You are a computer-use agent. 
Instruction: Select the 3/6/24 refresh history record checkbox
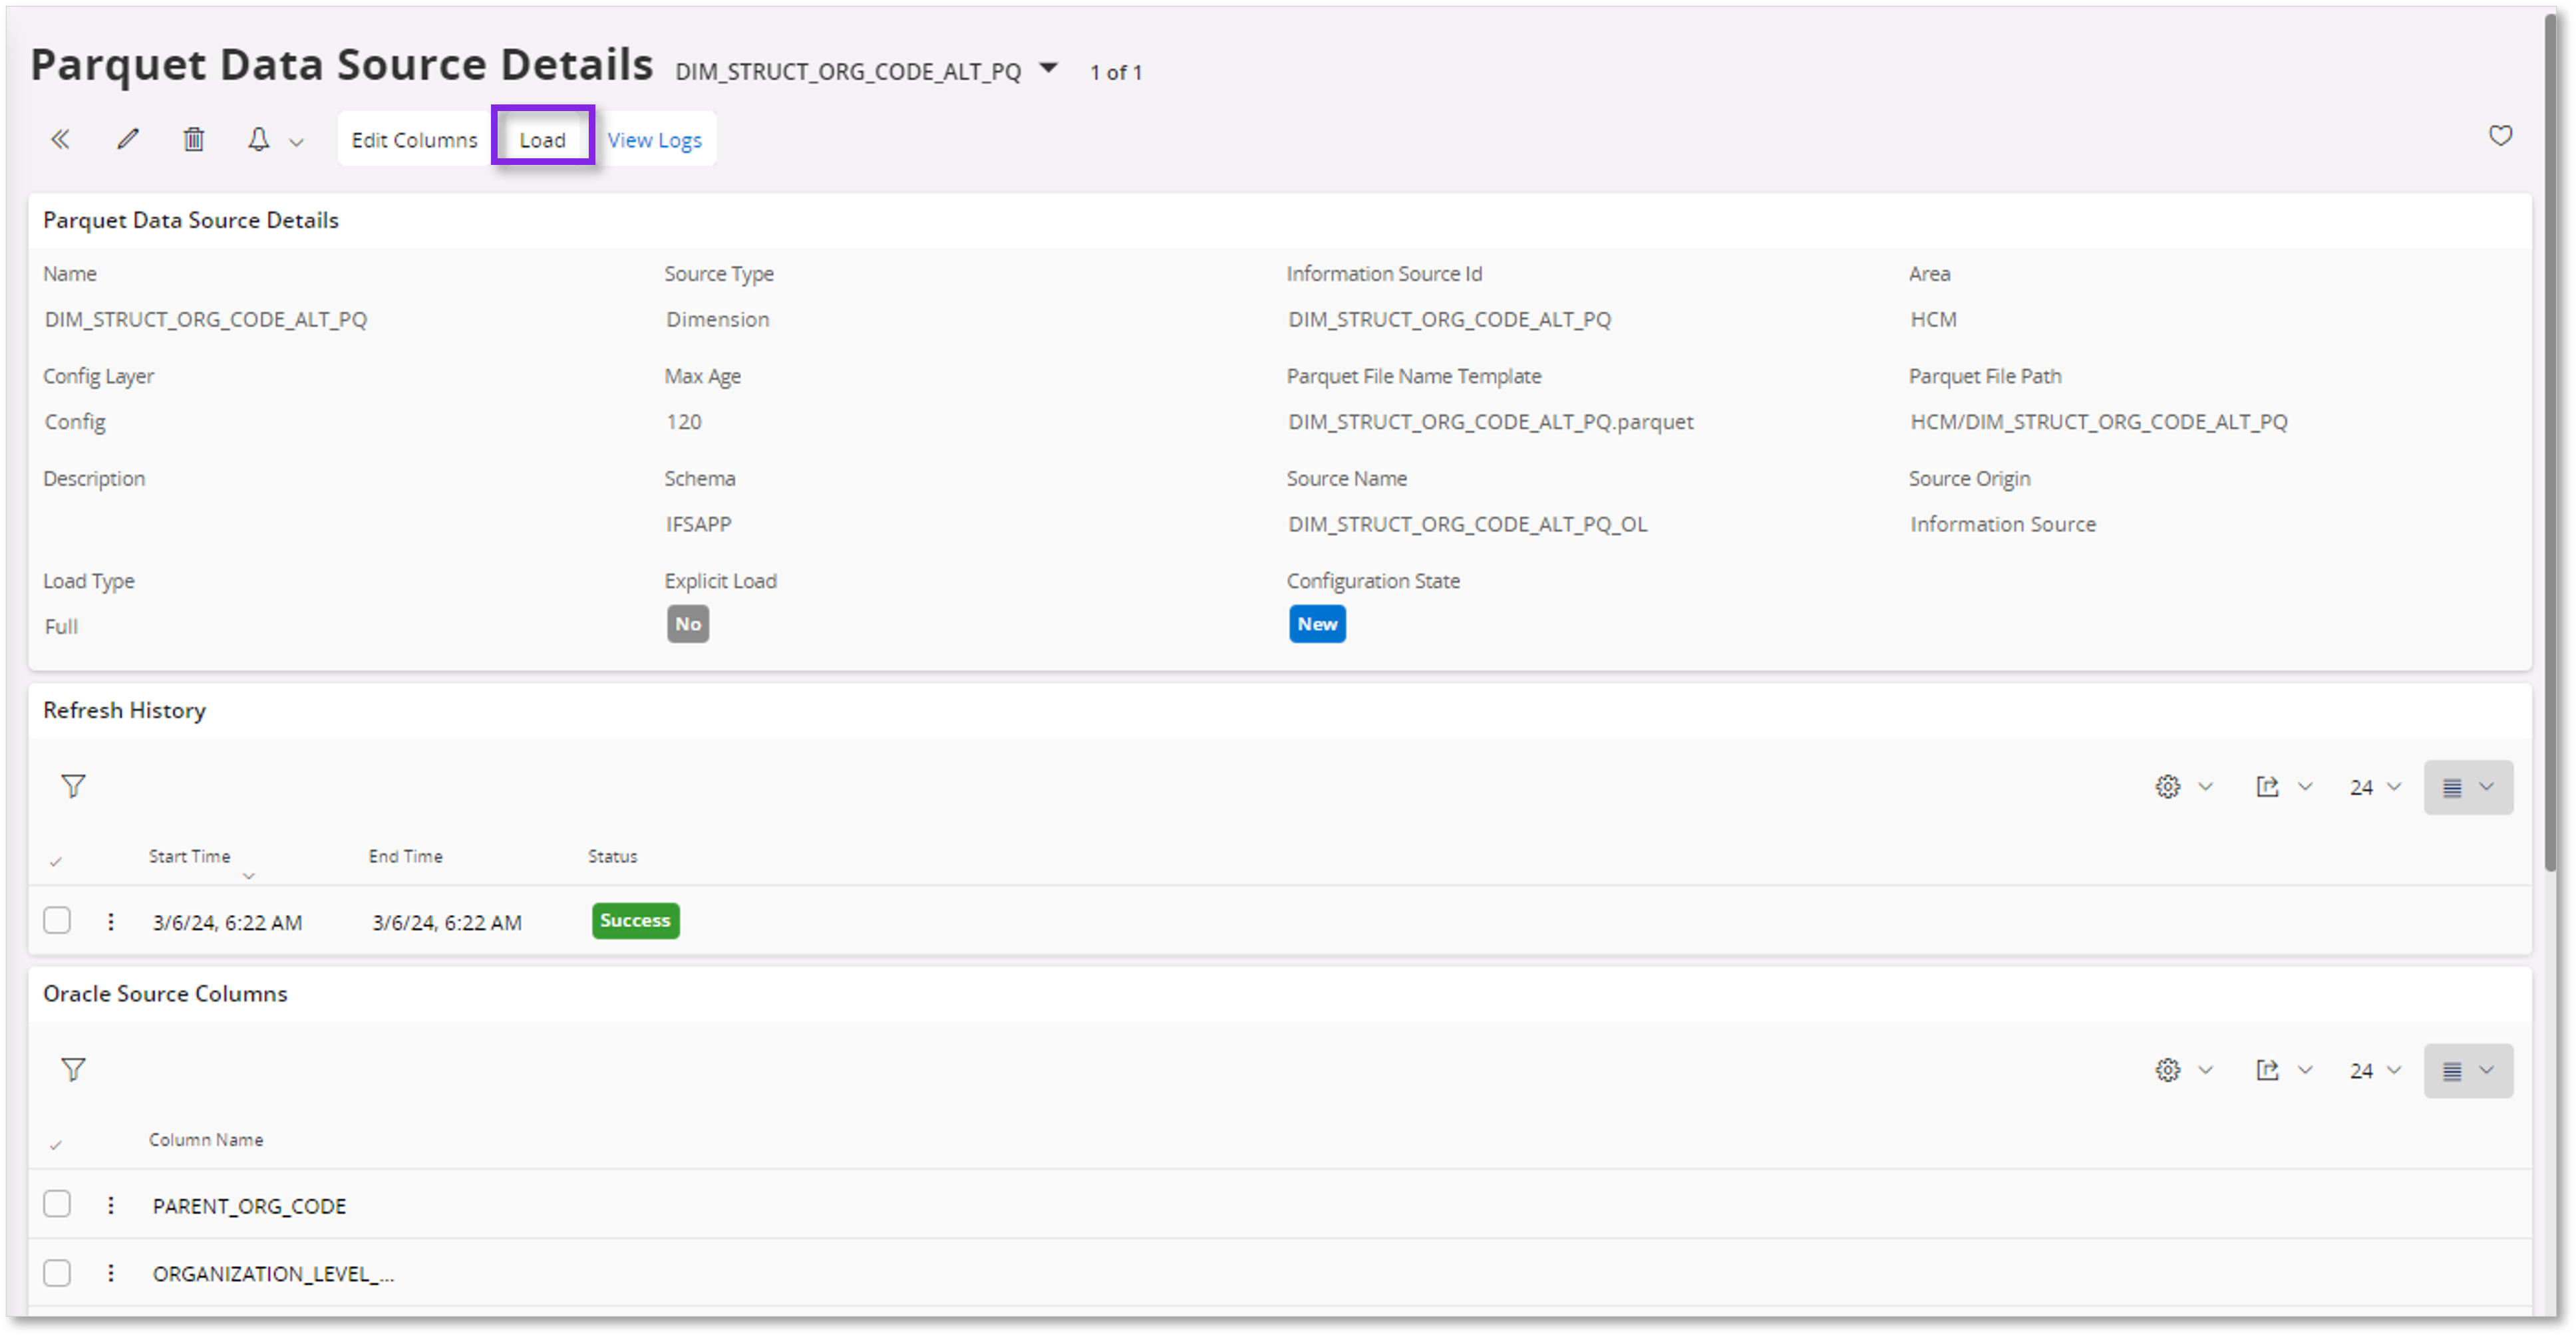57,920
